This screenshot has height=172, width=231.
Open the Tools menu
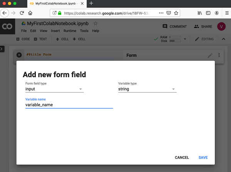pos(84,31)
